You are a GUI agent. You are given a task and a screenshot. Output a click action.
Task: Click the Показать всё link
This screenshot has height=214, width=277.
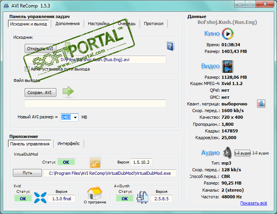254,203
